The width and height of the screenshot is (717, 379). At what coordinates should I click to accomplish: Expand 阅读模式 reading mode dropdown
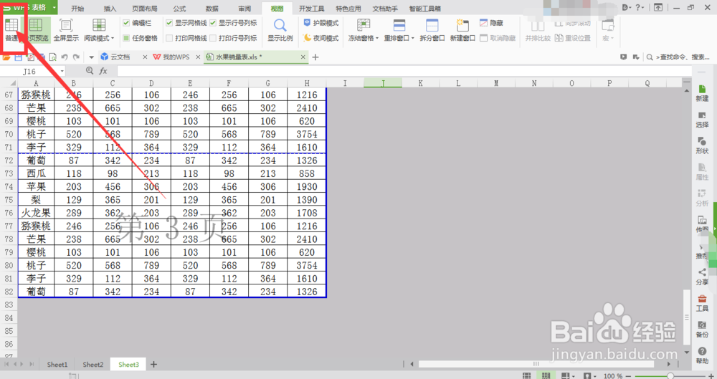pyautogui.click(x=113, y=39)
